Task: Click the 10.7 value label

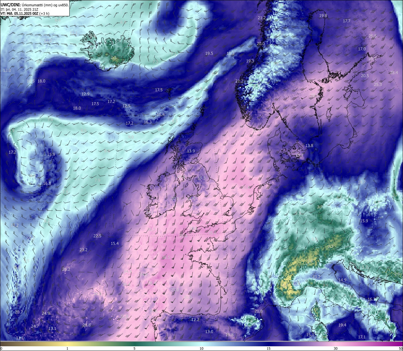Action: pyautogui.click(x=362, y=182)
